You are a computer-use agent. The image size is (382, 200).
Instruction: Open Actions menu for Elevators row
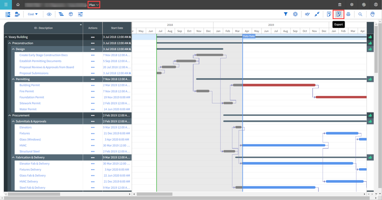[x=93, y=127]
